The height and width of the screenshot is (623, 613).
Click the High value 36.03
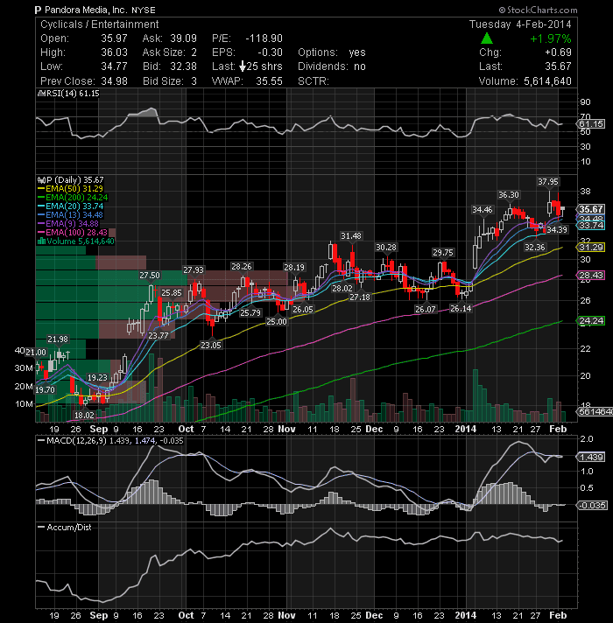coord(114,52)
